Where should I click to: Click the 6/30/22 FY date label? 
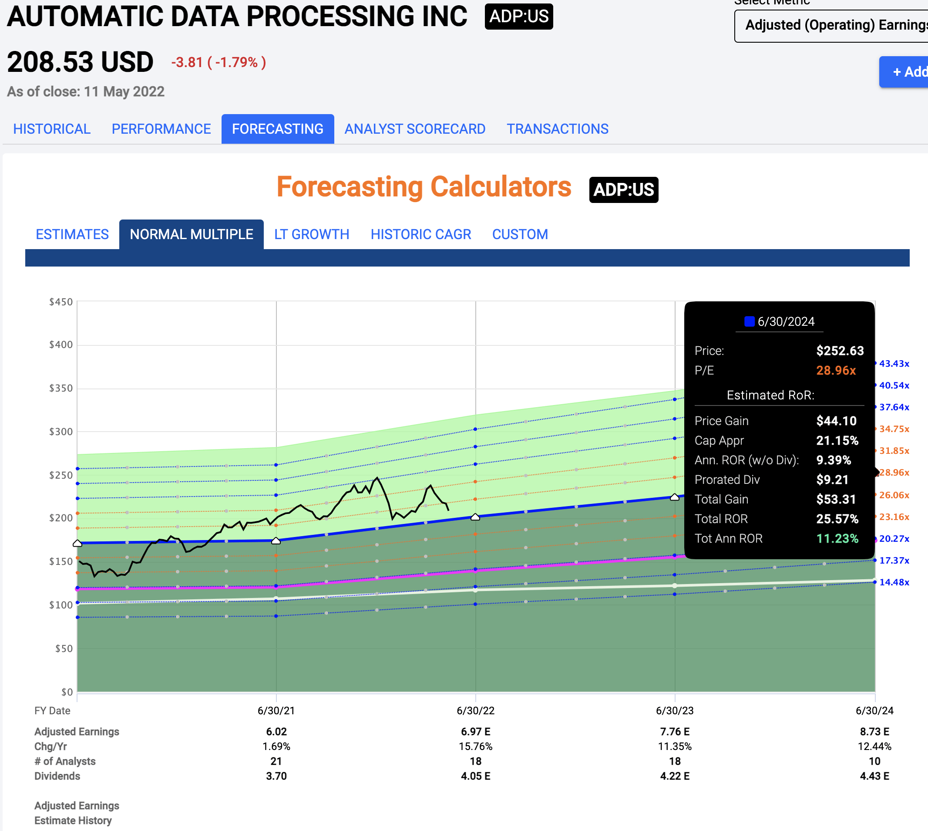(x=475, y=710)
